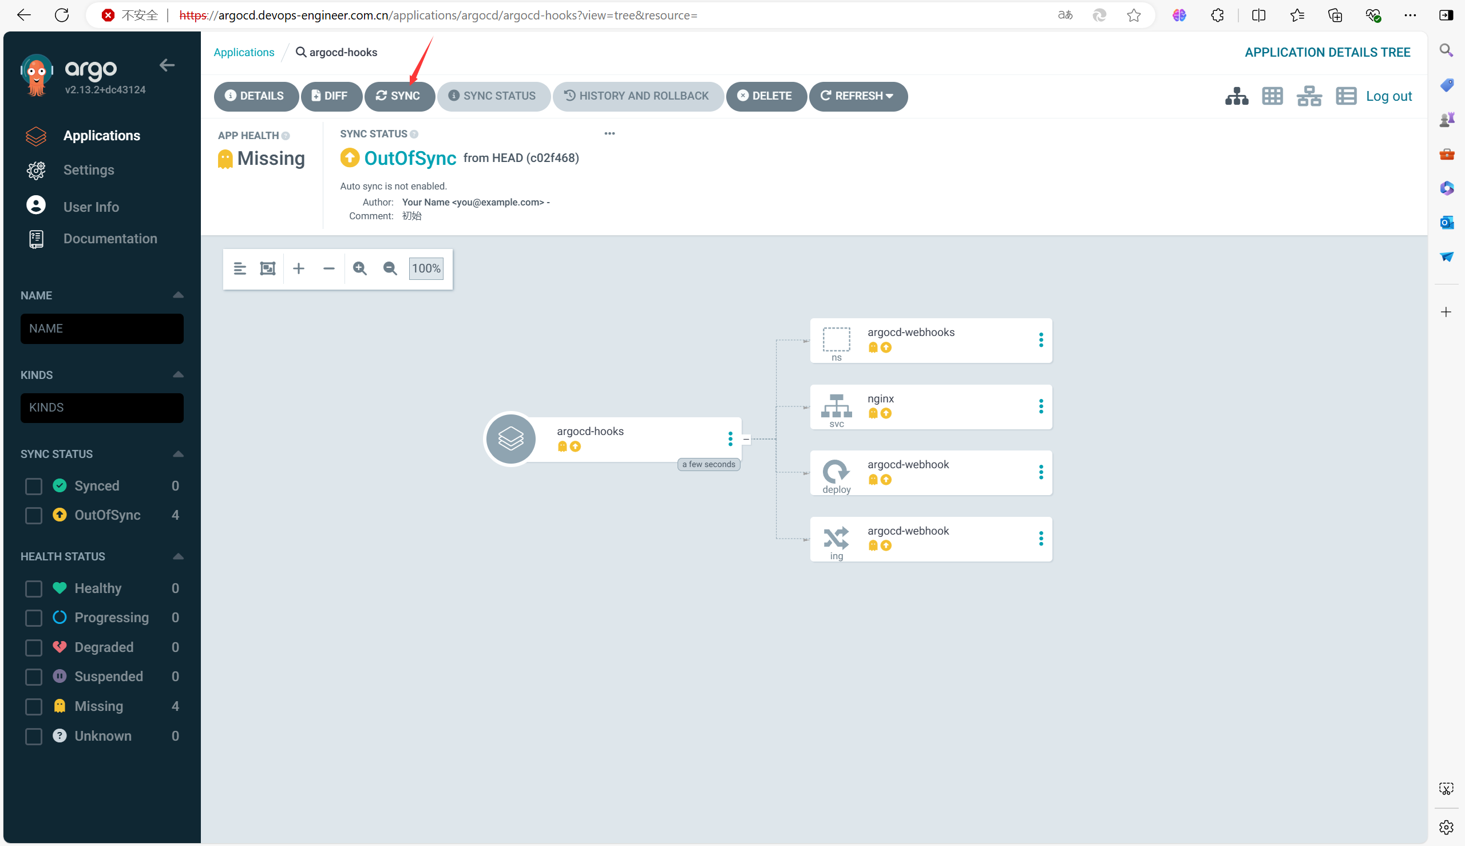Switch to network view icon
The width and height of the screenshot is (1465, 846).
point(1309,96)
